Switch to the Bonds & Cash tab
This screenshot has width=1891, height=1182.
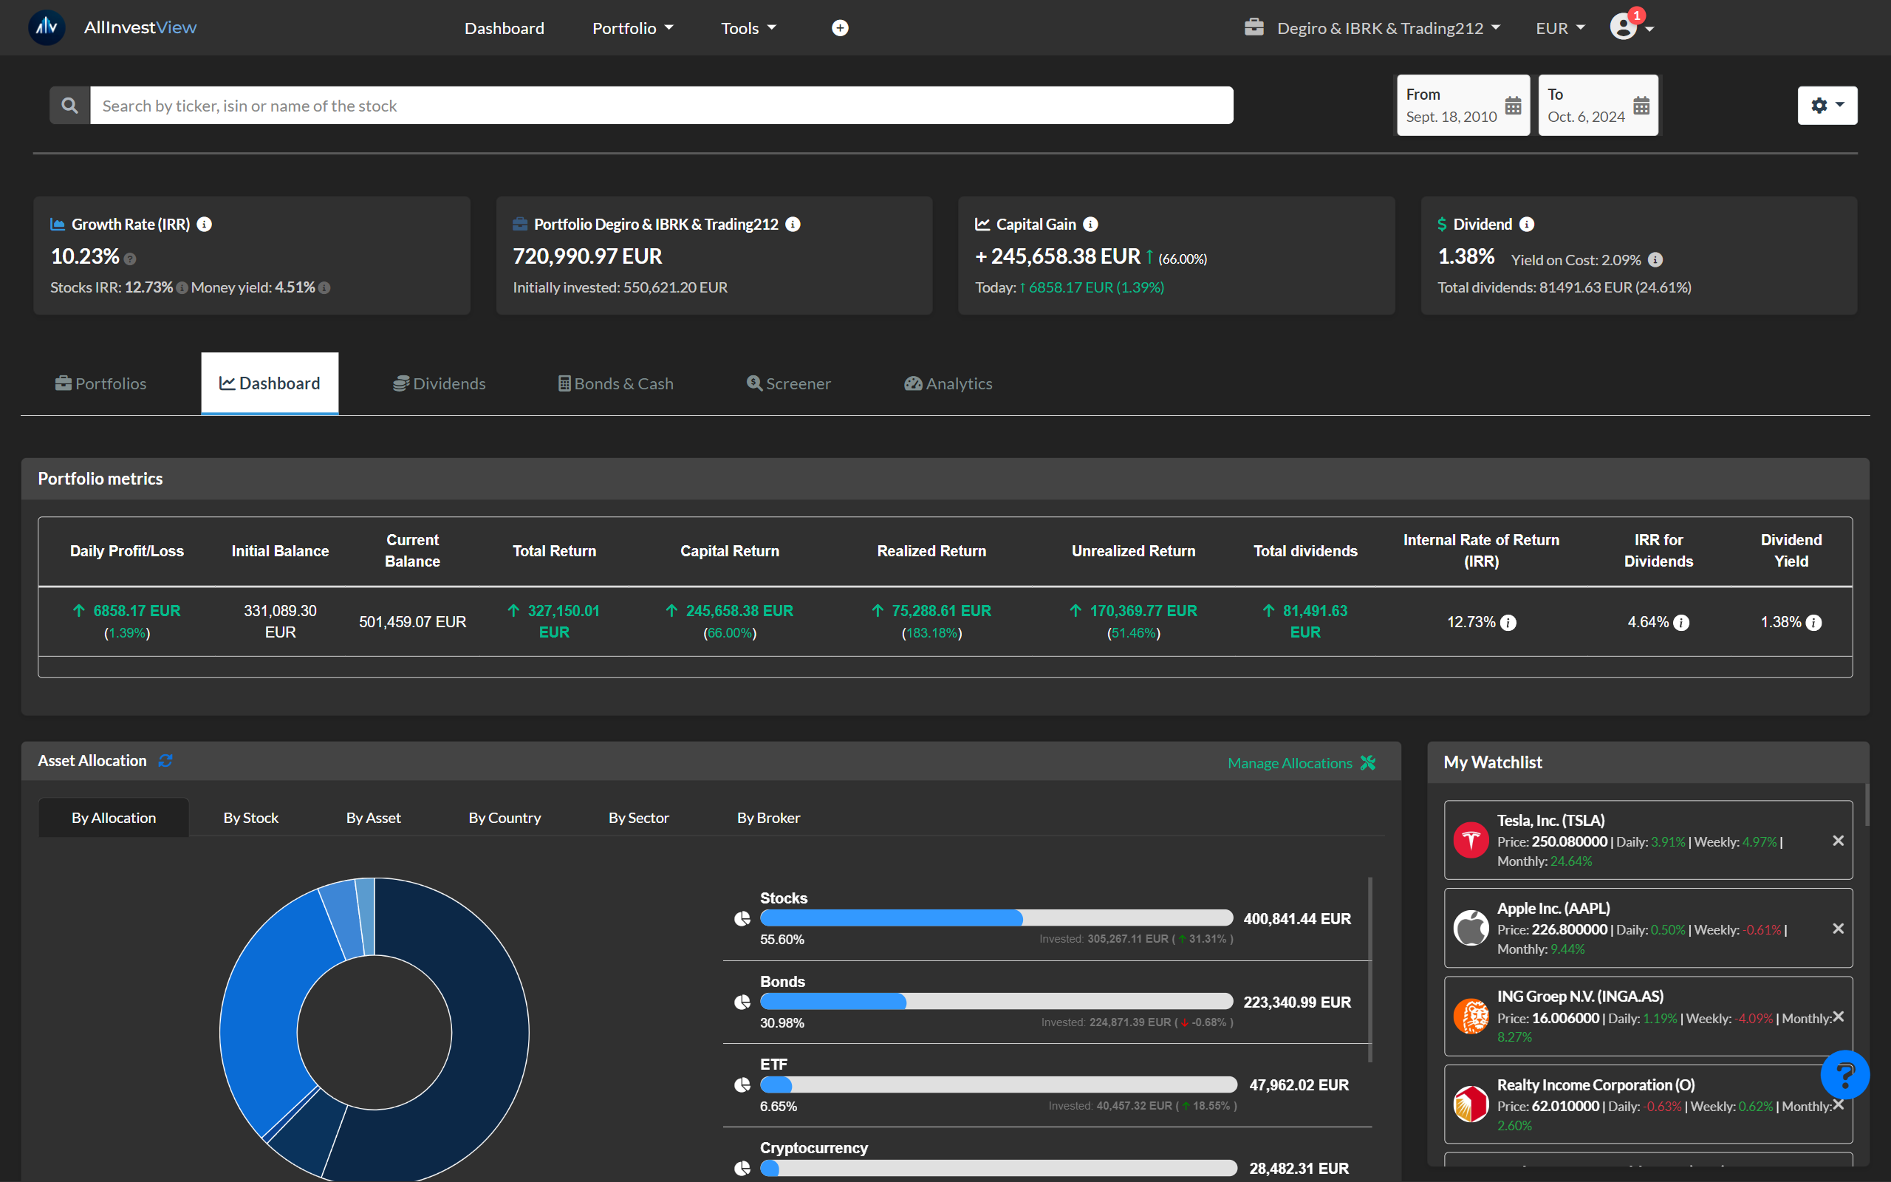[616, 383]
